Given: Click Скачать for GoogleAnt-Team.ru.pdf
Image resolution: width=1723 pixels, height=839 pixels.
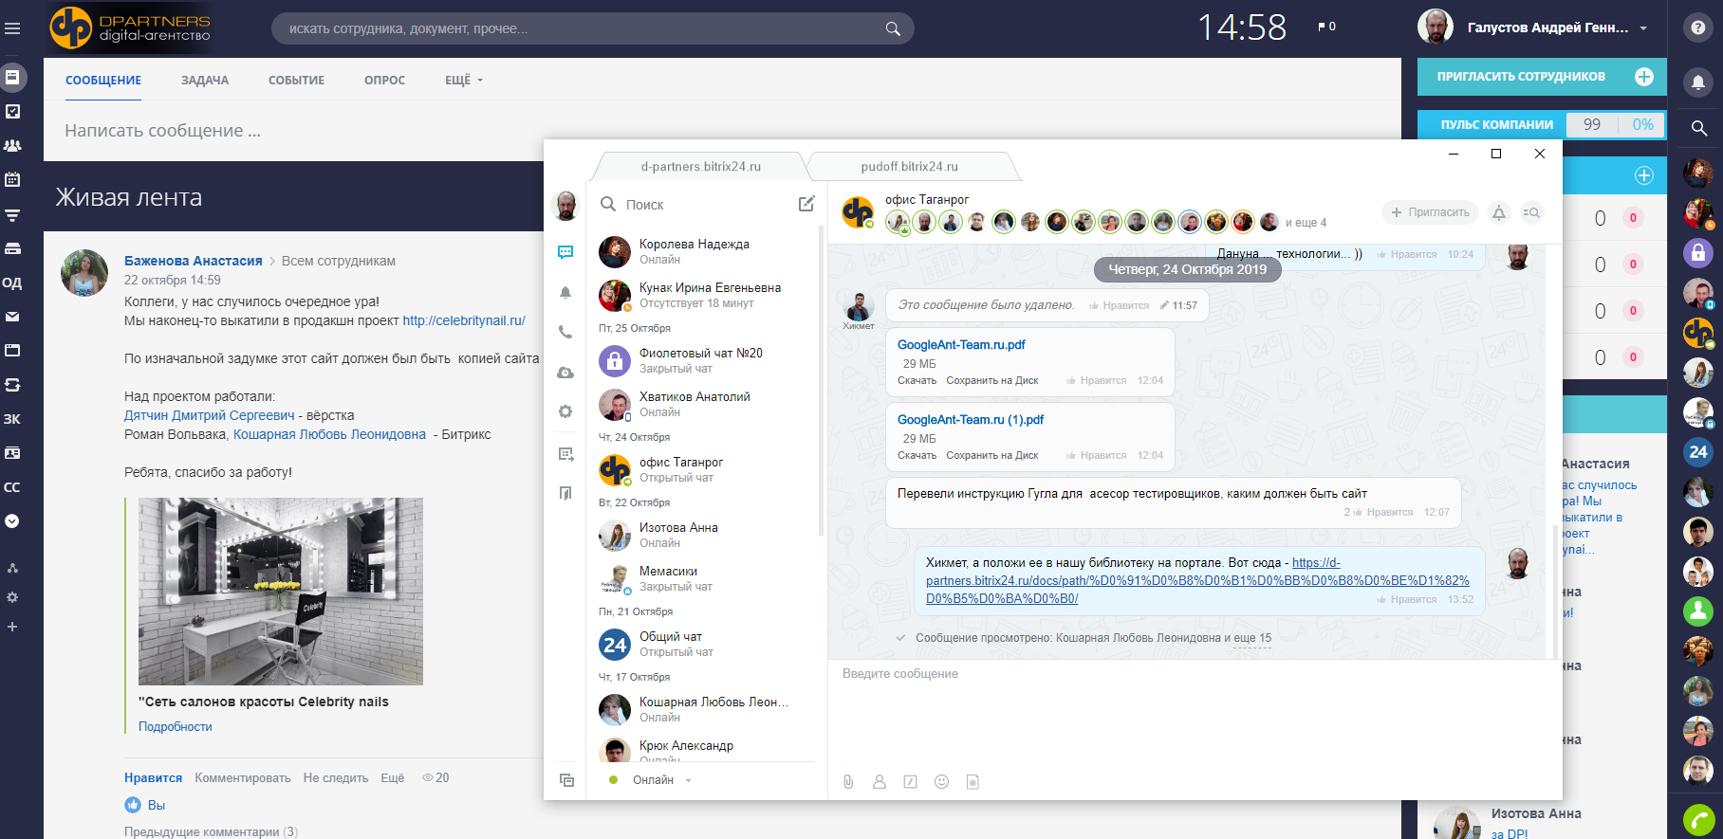Looking at the screenshot, I should coord(917,380).
